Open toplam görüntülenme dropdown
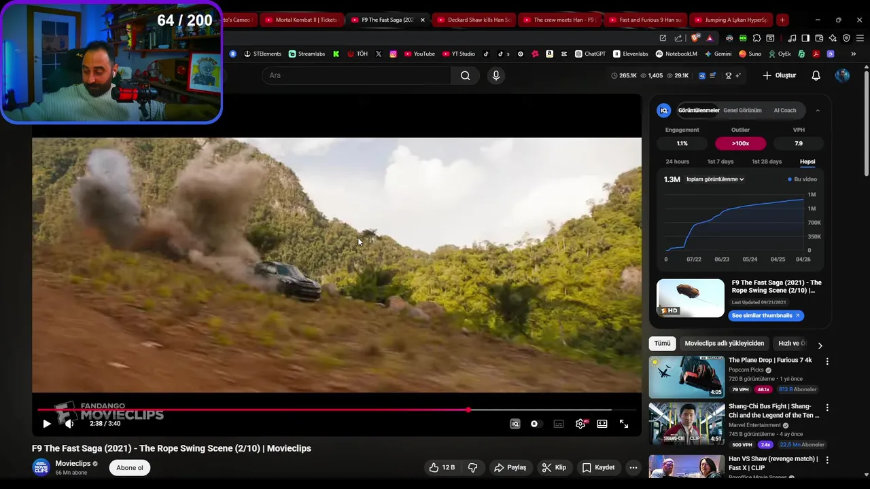 click(x=715, y=179)
